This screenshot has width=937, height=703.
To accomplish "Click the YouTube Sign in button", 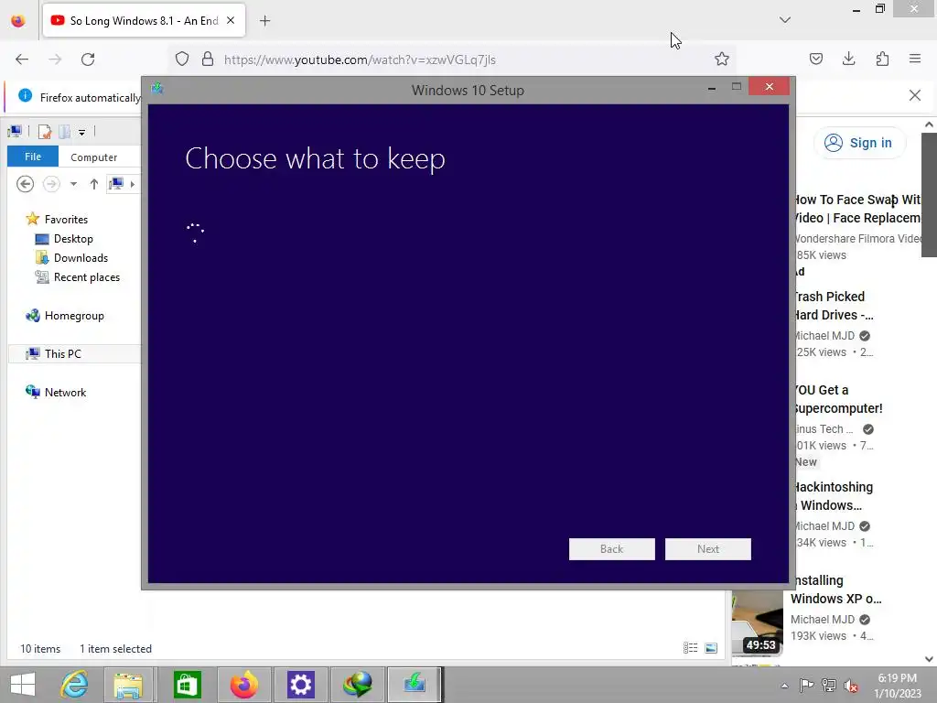I will (858, 143).
